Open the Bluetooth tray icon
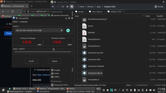 [x=131, y=90]
